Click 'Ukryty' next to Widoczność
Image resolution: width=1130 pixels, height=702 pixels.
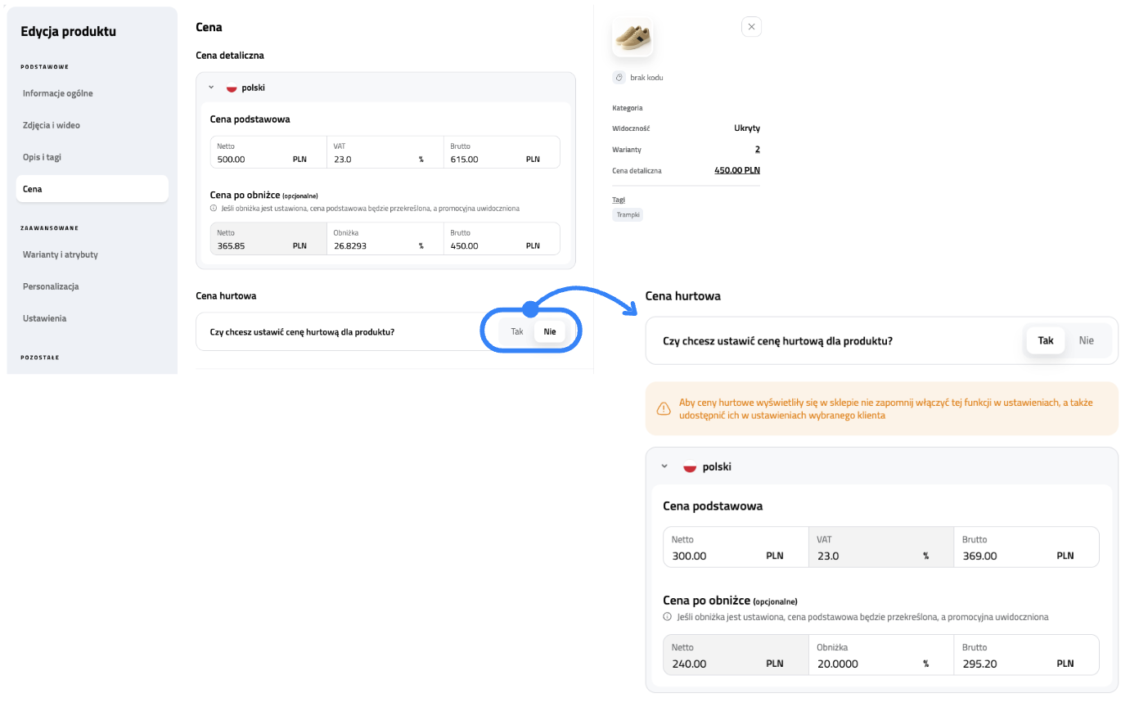click(x=749, y=128)
